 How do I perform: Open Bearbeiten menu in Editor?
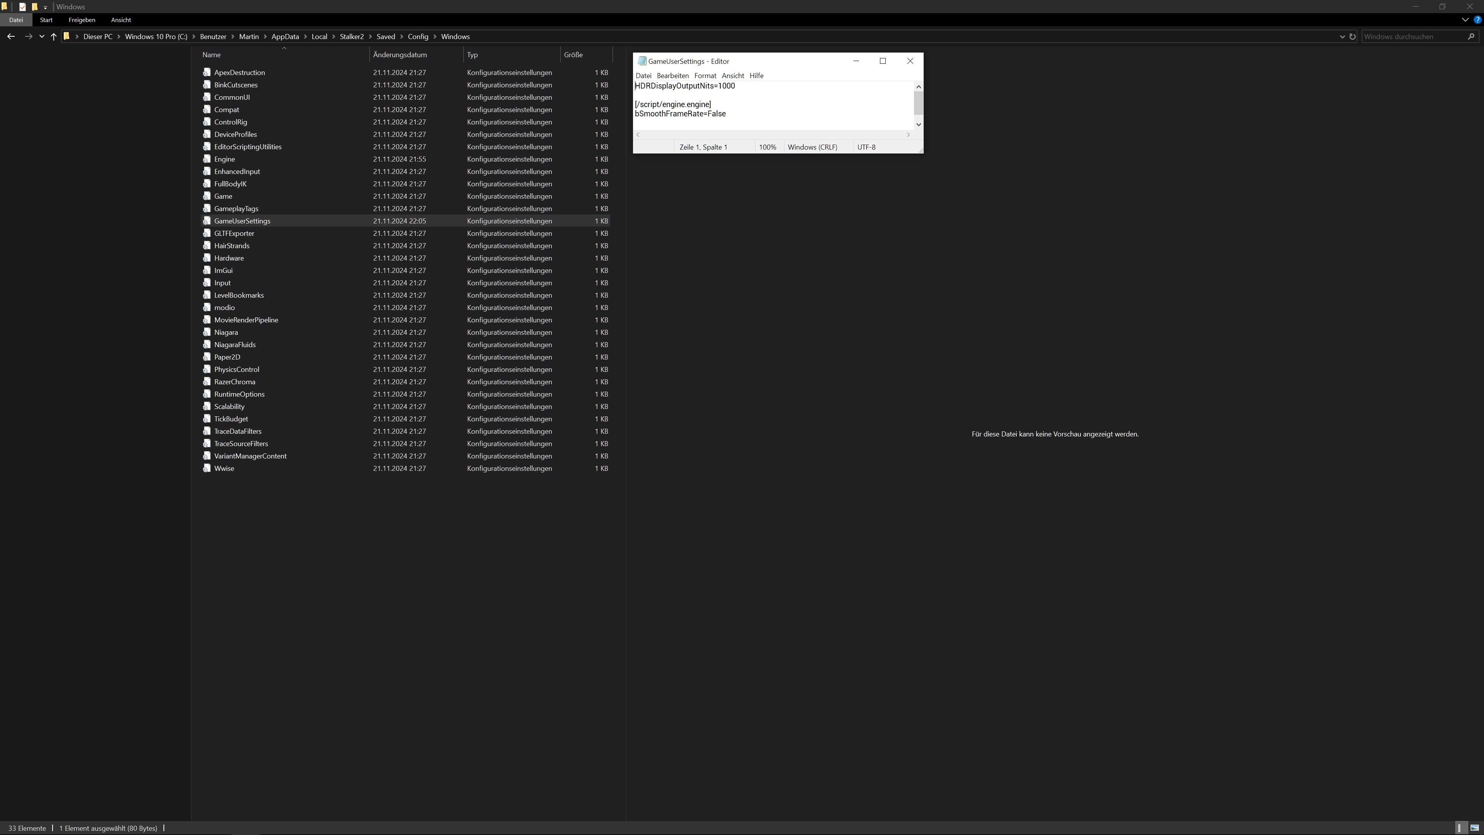[672, 75]
